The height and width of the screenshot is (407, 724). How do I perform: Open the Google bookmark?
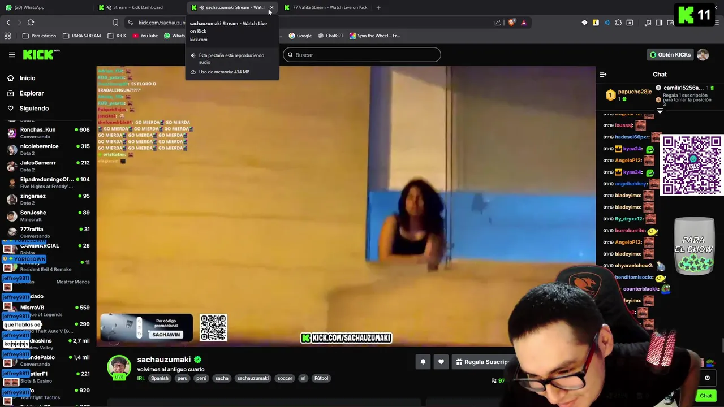tap(300, 36)
